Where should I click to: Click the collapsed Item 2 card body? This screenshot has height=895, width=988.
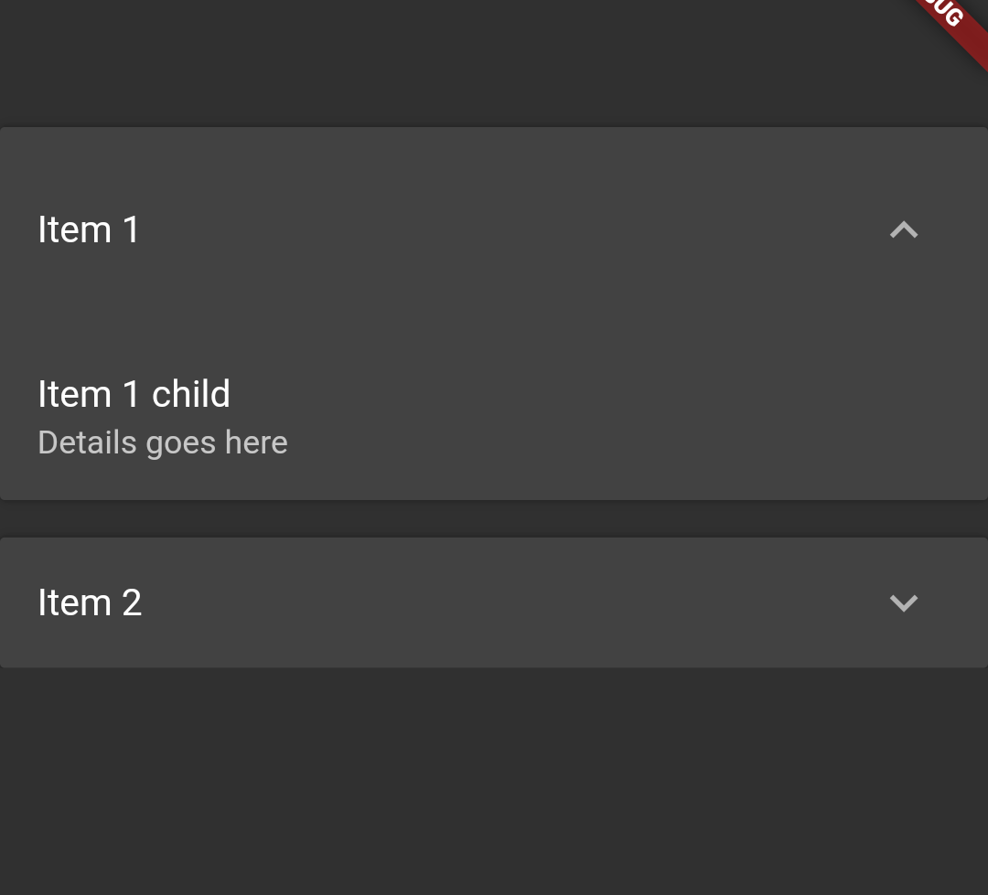[x=494, y=602]
